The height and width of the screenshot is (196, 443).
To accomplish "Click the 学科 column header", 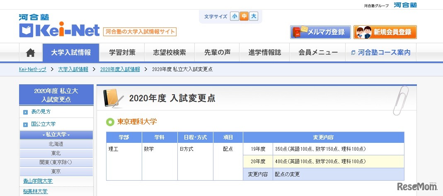I will pyautogui.click(x=160, y=137).
